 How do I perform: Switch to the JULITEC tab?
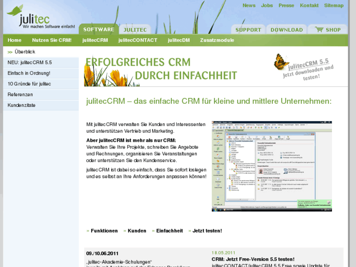pos(135,29)
